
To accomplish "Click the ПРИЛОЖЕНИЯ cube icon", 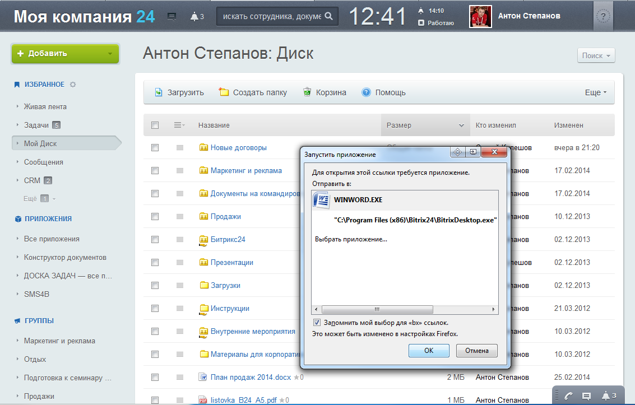I will coord(18,219).
